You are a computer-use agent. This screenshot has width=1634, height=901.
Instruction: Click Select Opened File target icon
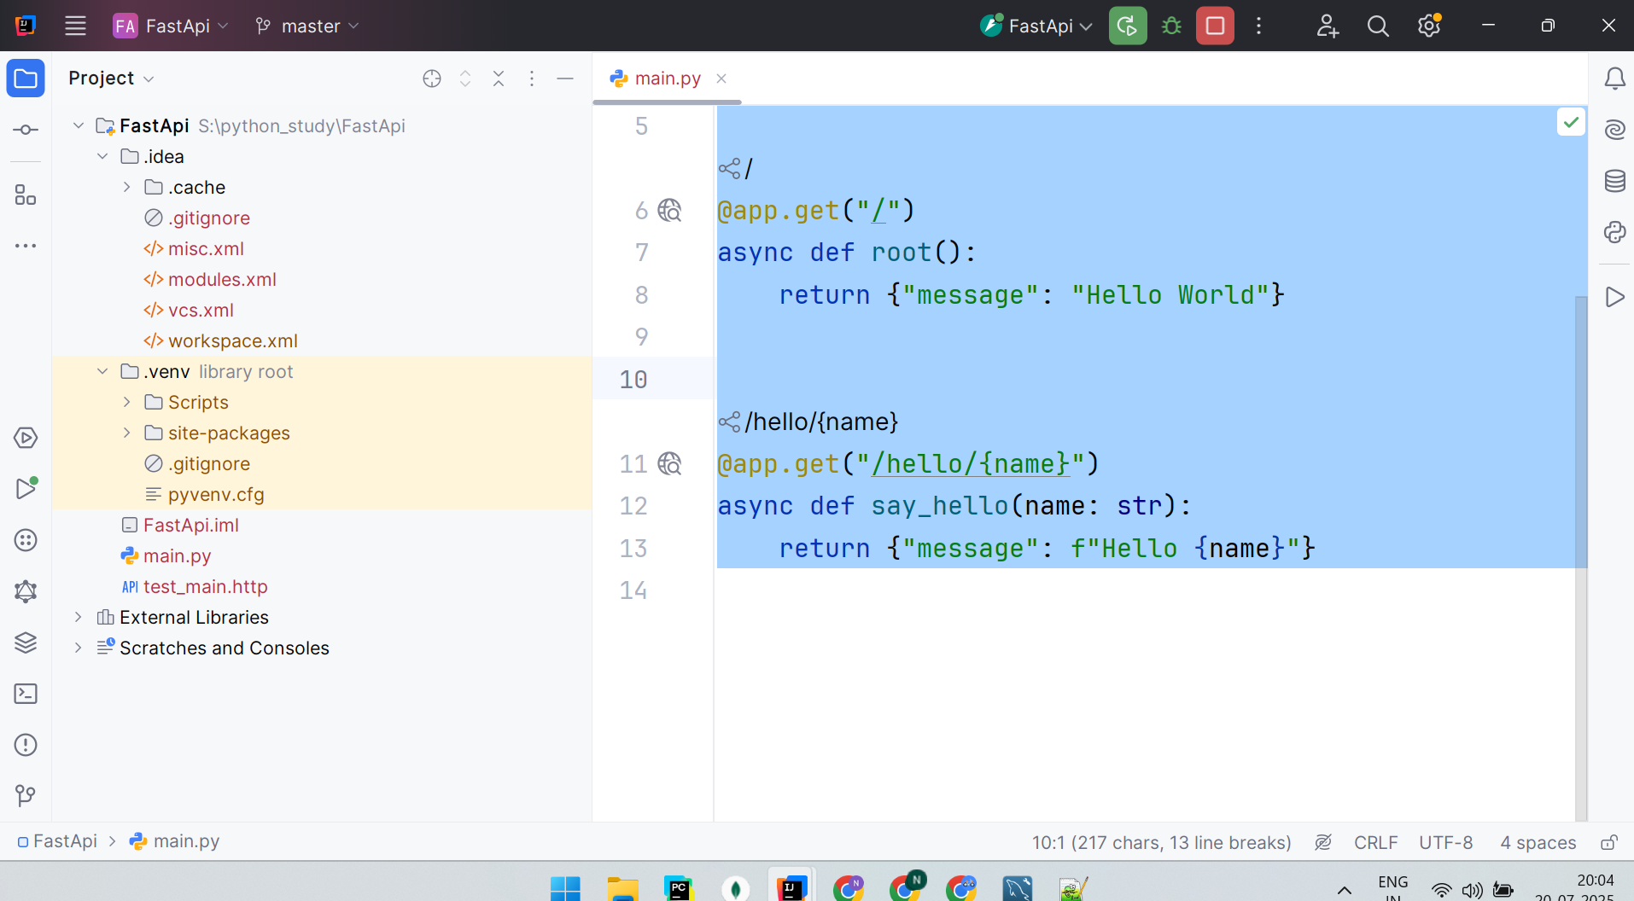tap(432, 78)
